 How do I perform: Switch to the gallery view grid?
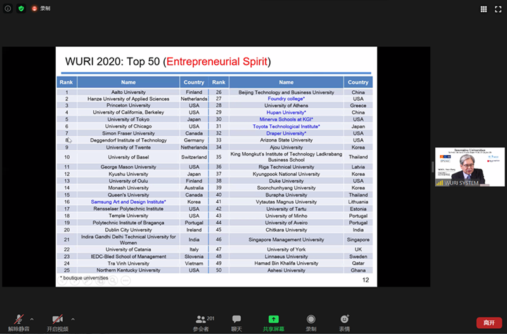pyautogui.click(x=484, y=9)
